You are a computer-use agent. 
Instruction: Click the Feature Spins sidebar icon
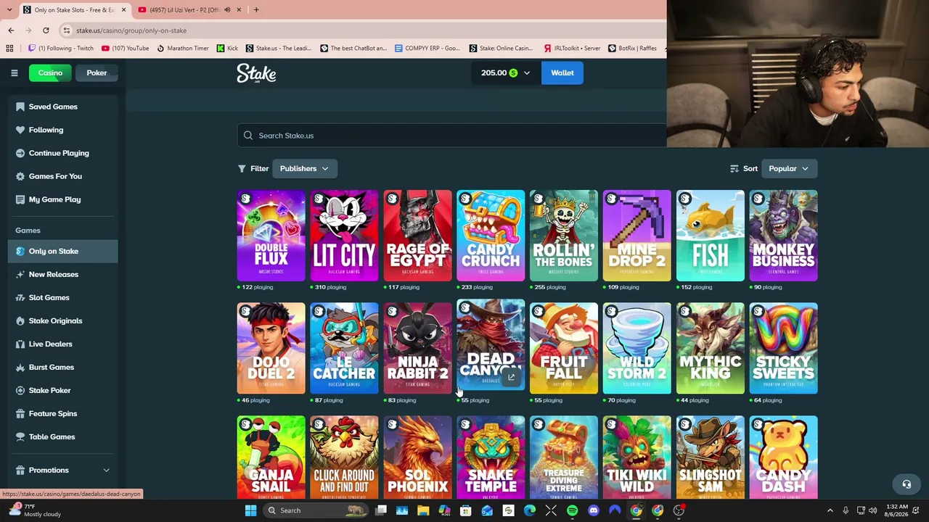pyautogui.click(x=20, y=413)
